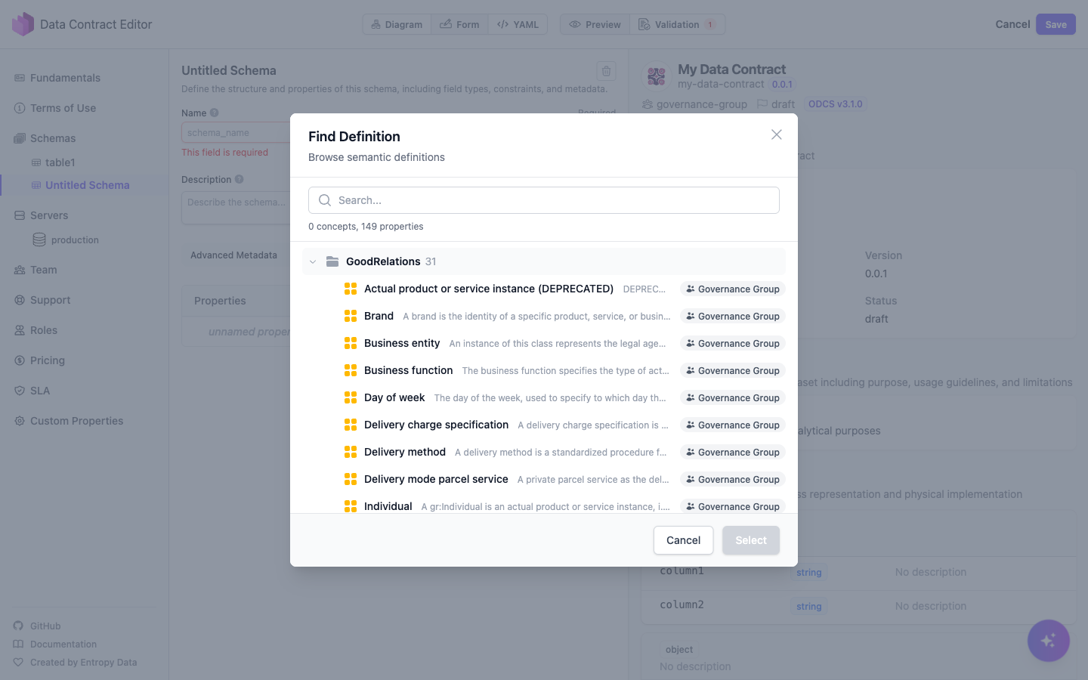1088x680 pixels.
Task: Switch to the Form editing tab
Action: (x=459, y=23)
